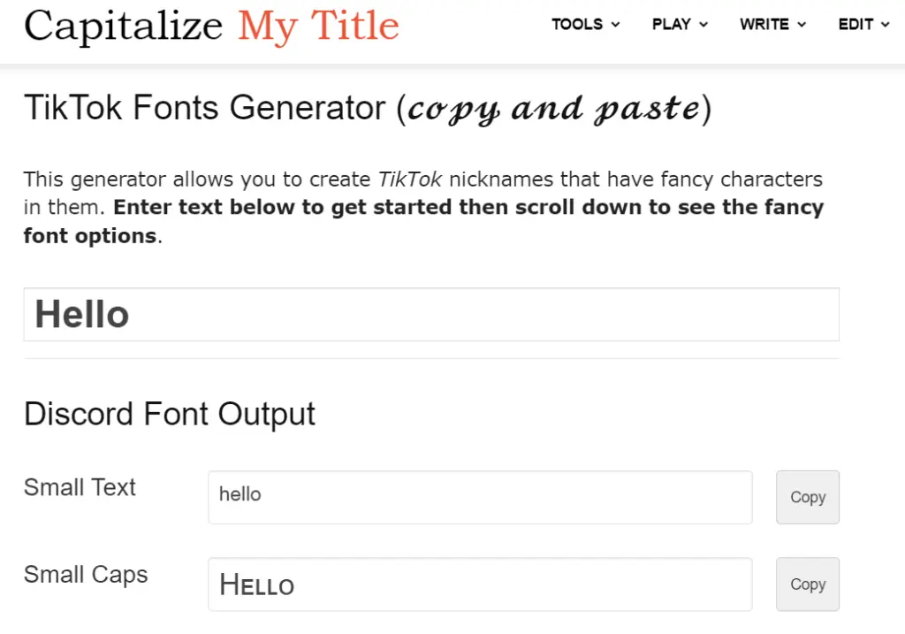
Task: Open the WRITE menu
Action: coord(764,25)
